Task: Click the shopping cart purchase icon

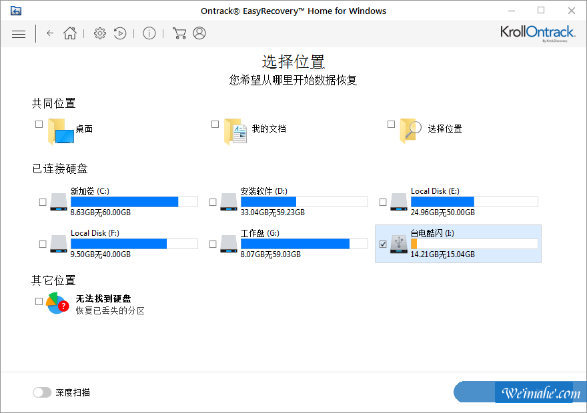Action: pos(179,33)
